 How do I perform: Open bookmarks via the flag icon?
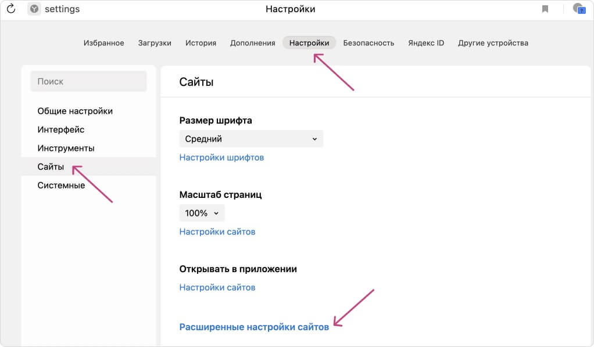(x=546, y=9)
